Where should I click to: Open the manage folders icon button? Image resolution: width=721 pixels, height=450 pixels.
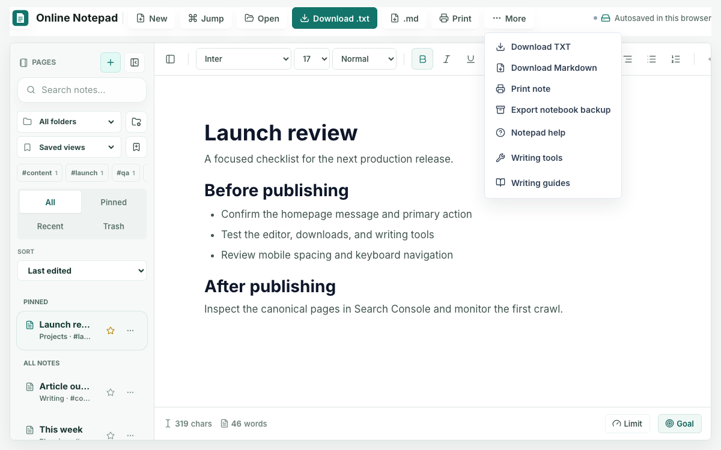[x=136, y=122]
